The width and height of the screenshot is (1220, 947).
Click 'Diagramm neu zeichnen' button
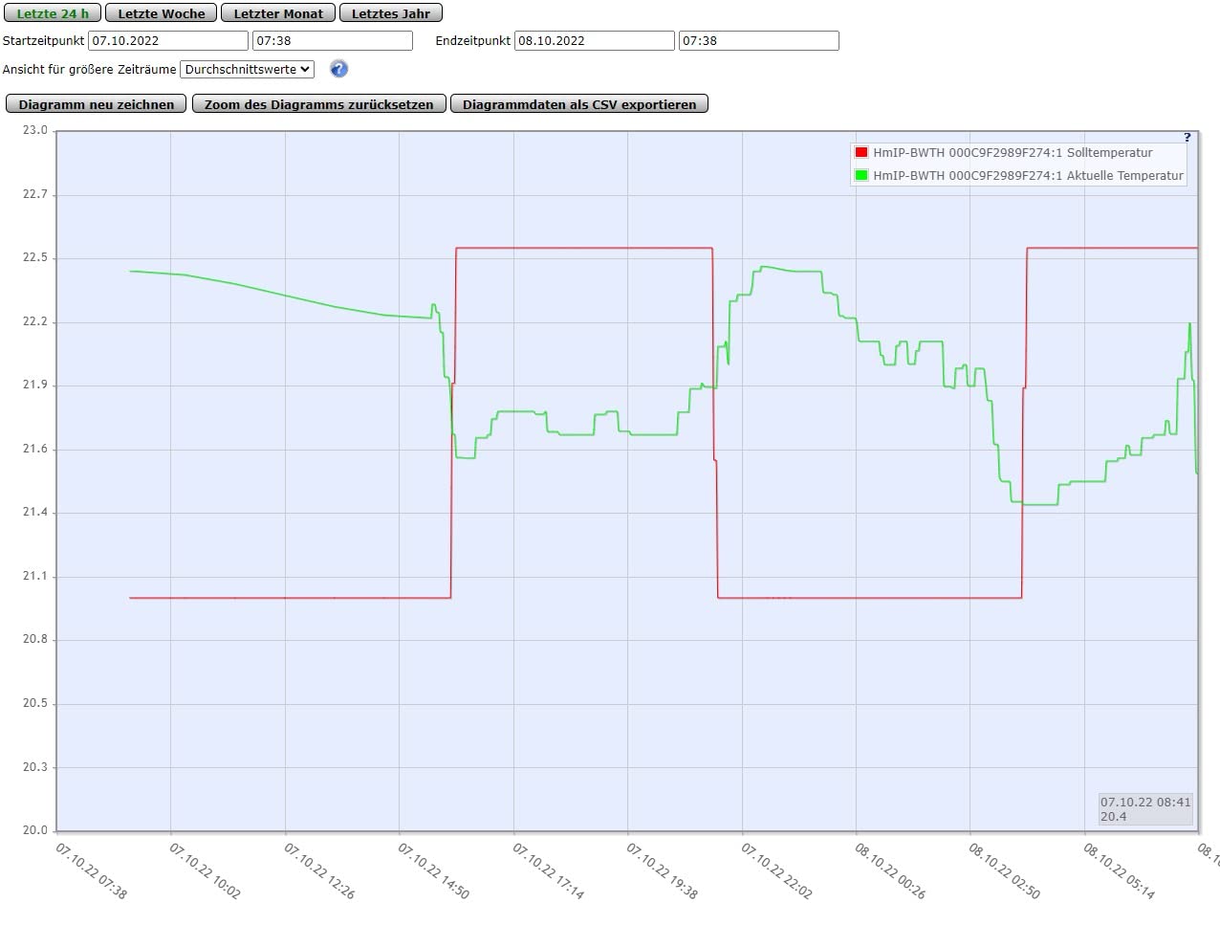tap(97, 104)
